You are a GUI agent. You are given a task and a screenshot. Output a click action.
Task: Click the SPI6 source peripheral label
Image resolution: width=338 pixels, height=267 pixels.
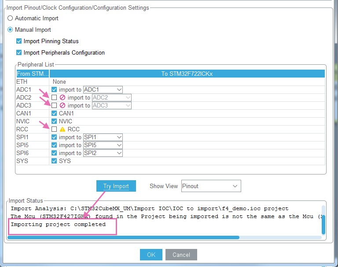click(x=22, y=153)
